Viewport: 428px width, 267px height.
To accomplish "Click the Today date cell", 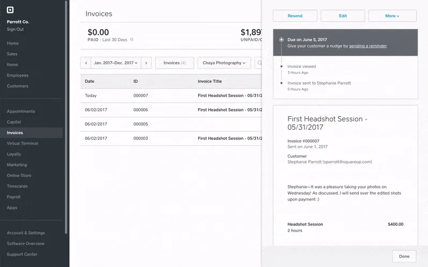I will (91, 95).
